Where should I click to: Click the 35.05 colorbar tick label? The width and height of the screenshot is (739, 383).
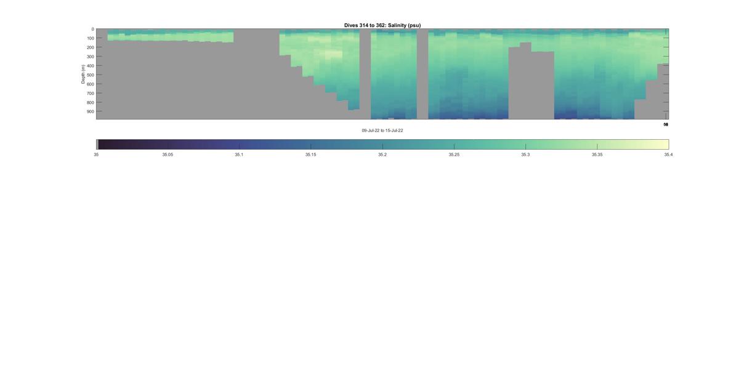pos(168,155)
